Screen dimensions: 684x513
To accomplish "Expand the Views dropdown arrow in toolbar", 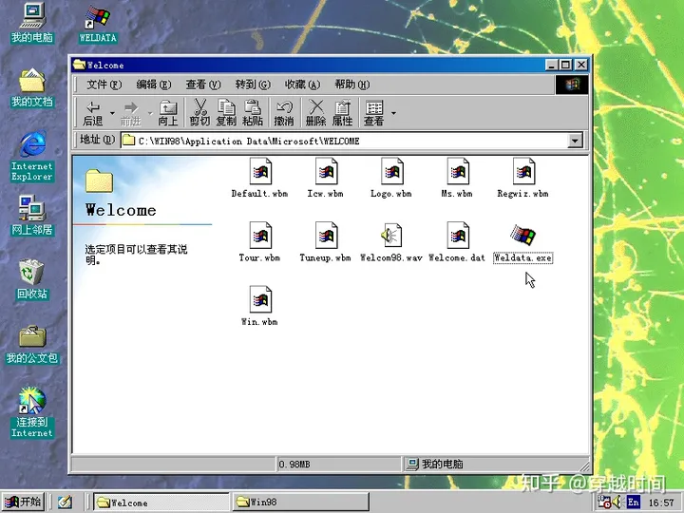I will 393,113.
